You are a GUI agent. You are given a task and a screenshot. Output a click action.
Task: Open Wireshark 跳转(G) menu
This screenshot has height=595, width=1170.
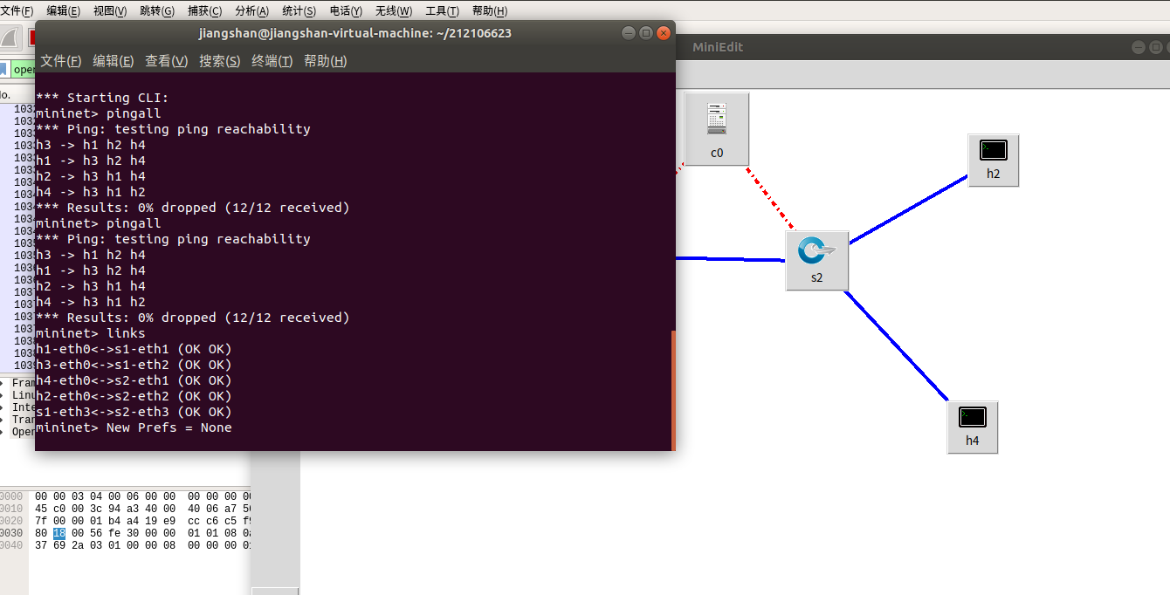(157, 10)
